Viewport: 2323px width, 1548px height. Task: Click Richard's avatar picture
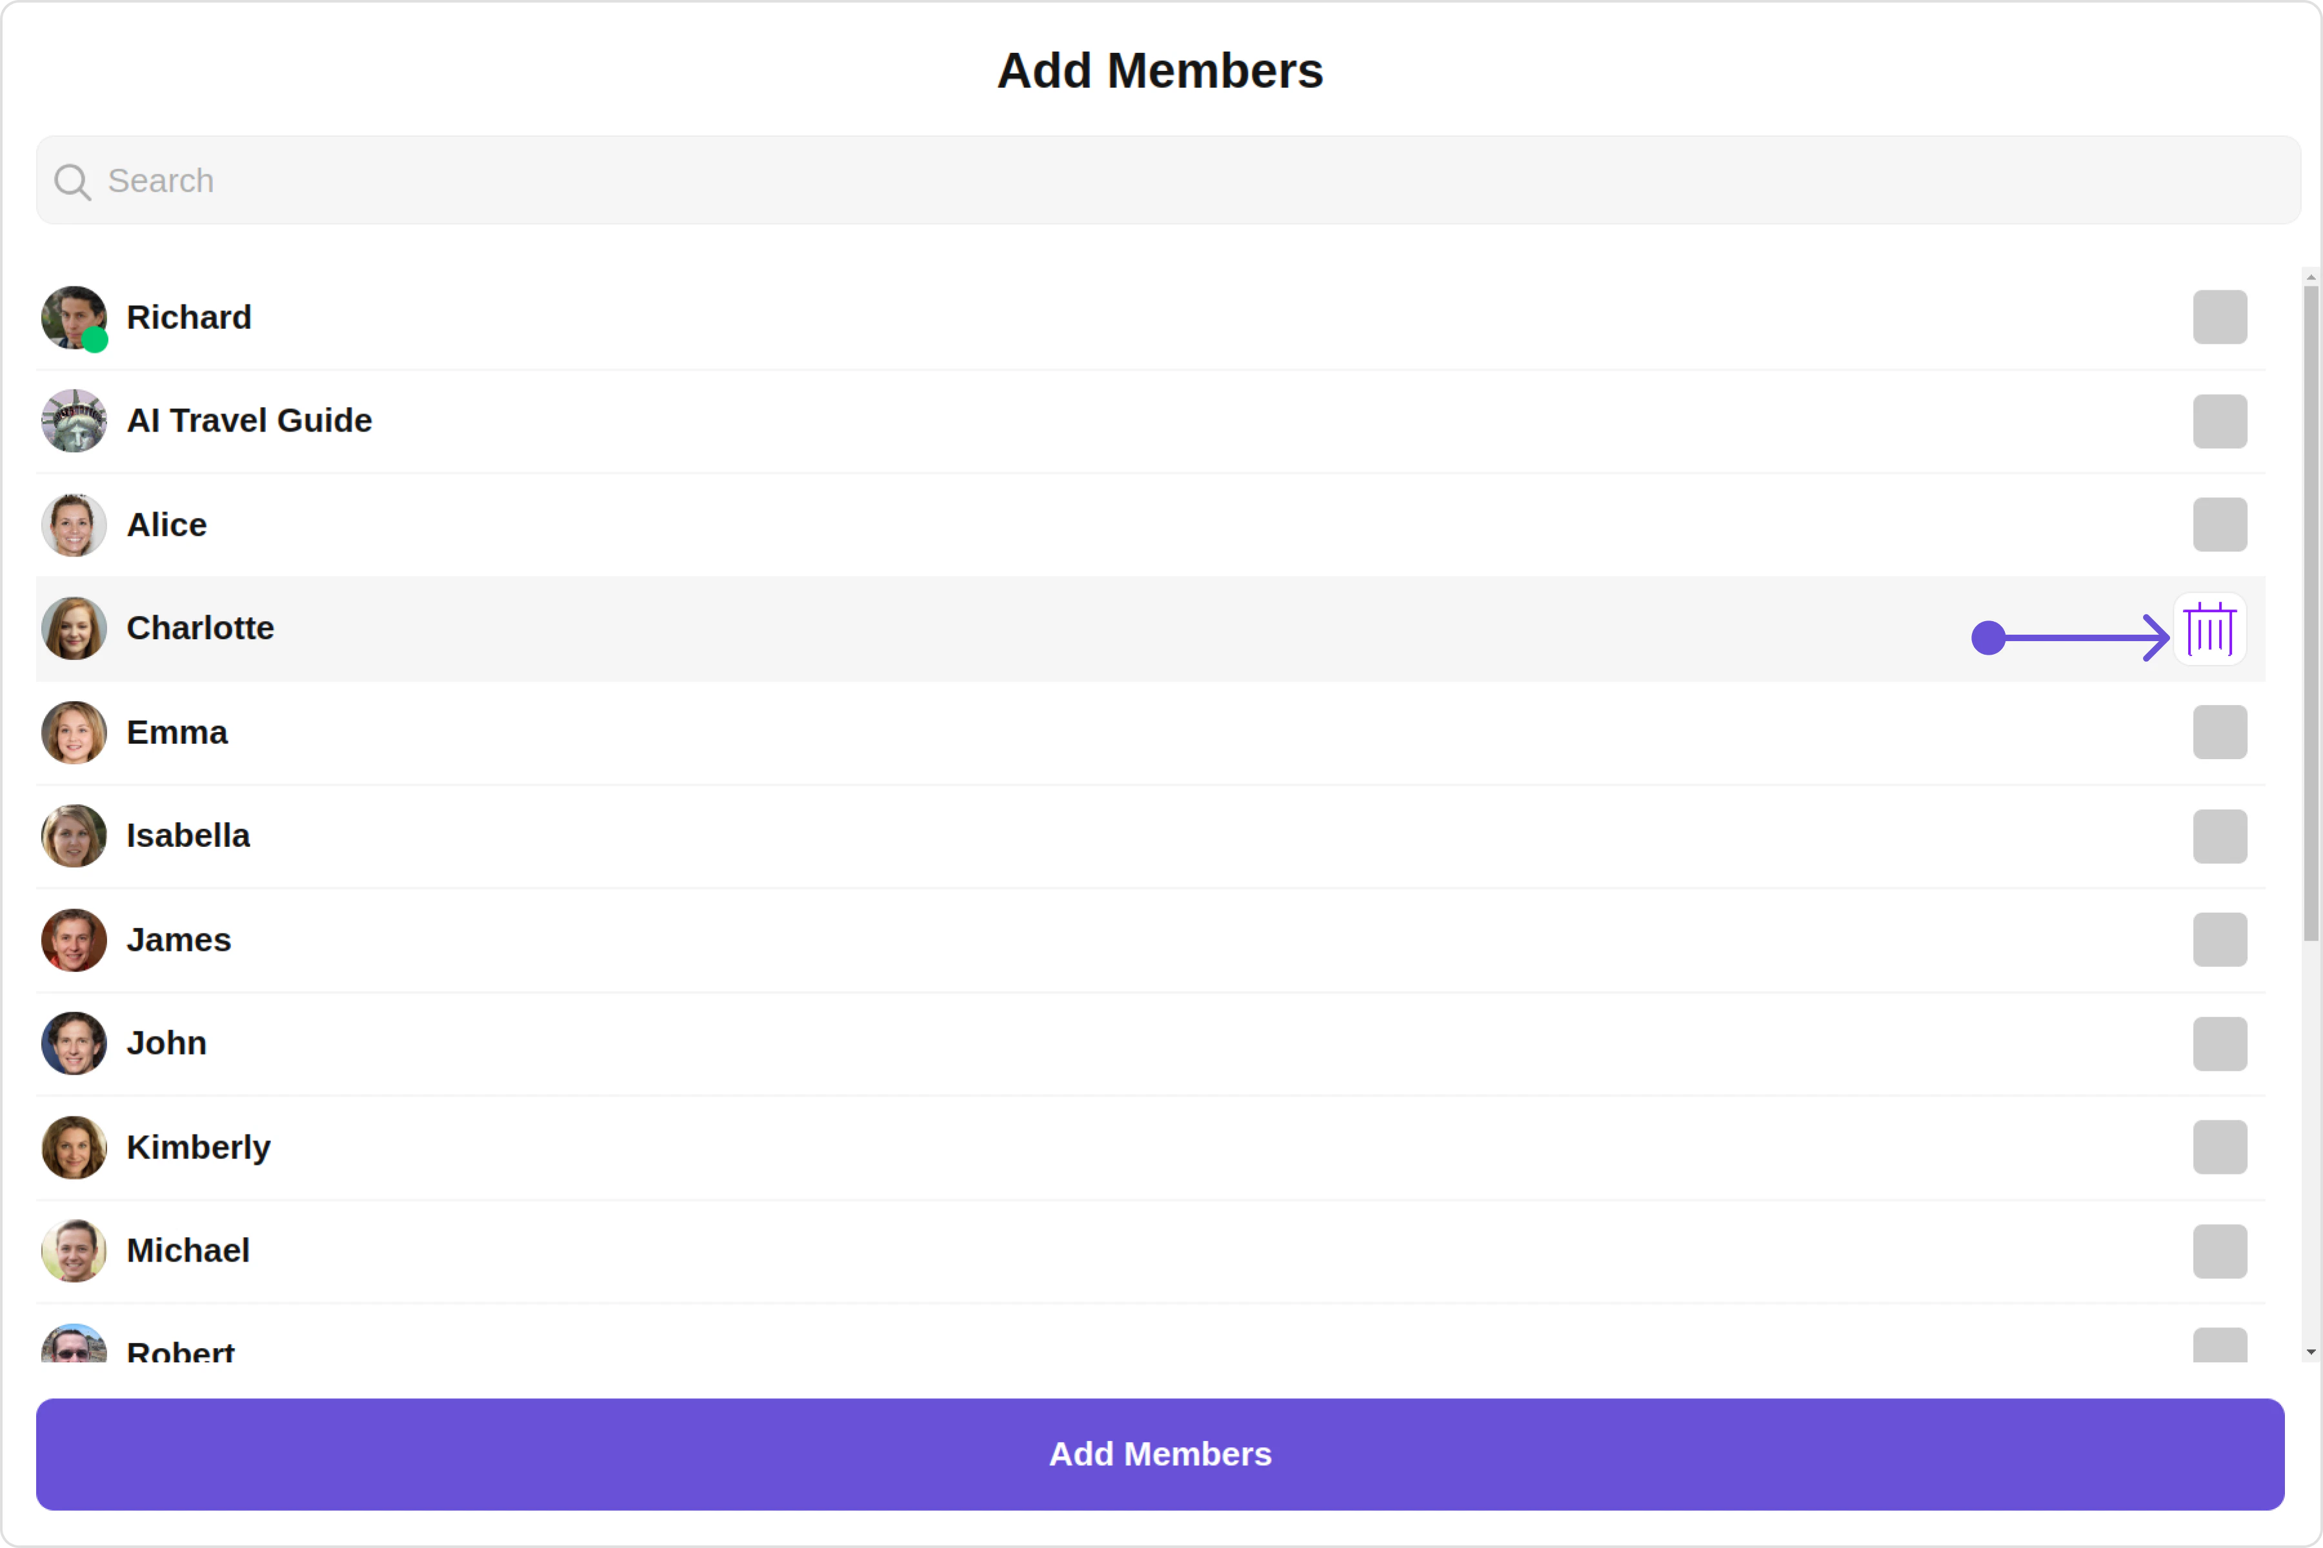(71, 315)
